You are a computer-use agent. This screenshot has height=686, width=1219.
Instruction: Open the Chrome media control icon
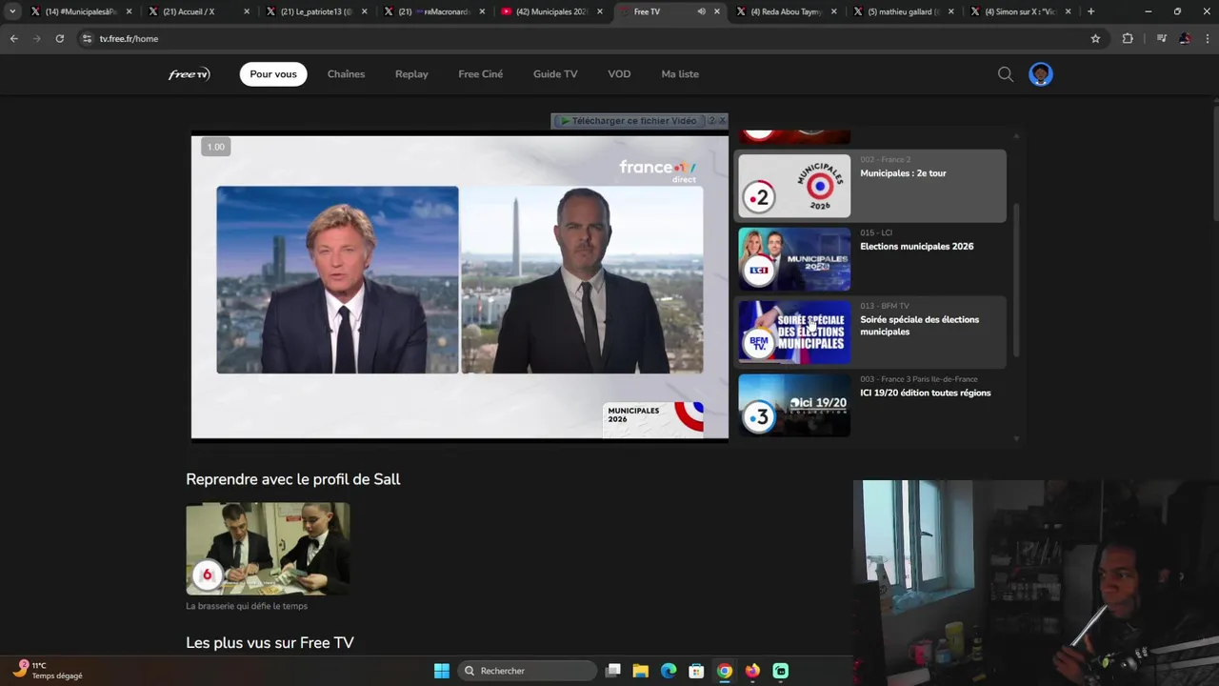[x=1161, y=38]
